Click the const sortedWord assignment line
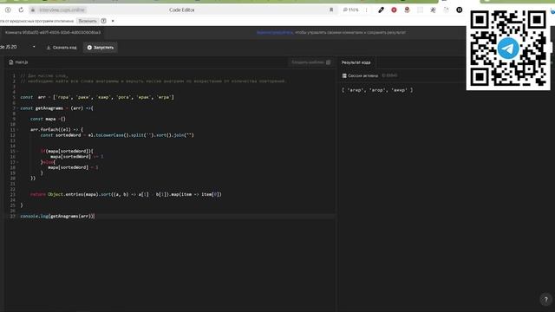 tap(117, 135)
